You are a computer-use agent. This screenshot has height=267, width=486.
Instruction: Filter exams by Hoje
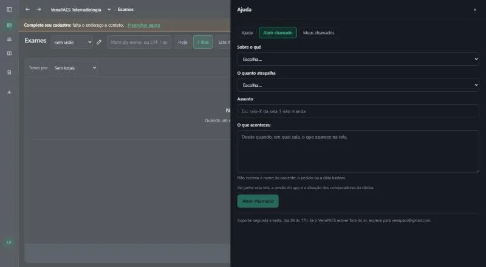point(183,42)
